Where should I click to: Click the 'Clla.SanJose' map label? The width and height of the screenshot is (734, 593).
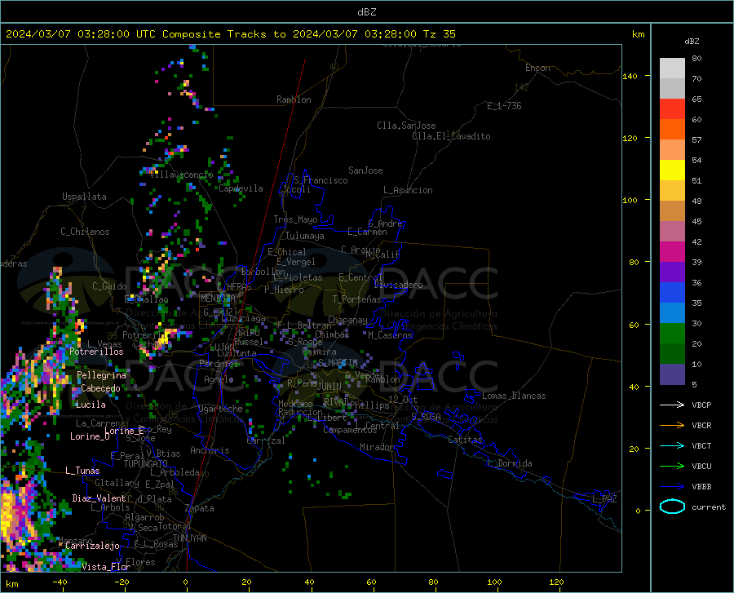(406, 126)
